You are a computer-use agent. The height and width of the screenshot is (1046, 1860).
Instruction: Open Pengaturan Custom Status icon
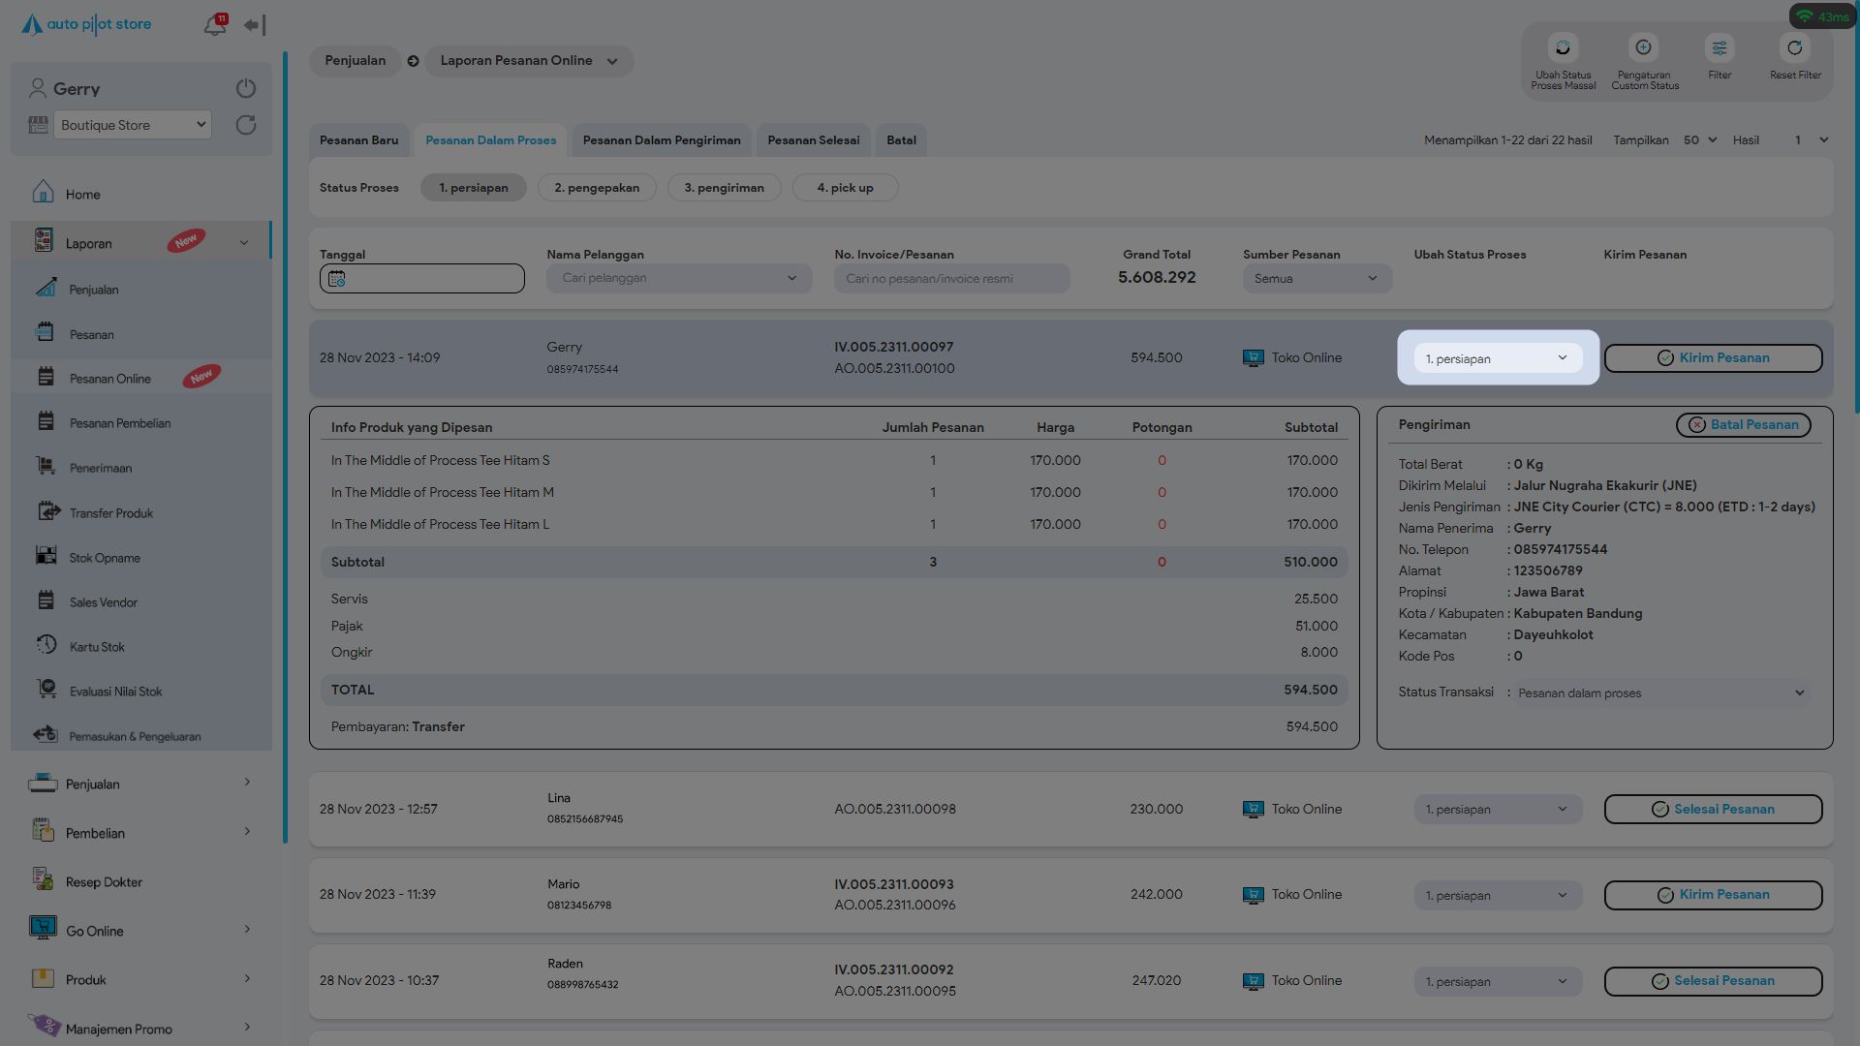1644,48
